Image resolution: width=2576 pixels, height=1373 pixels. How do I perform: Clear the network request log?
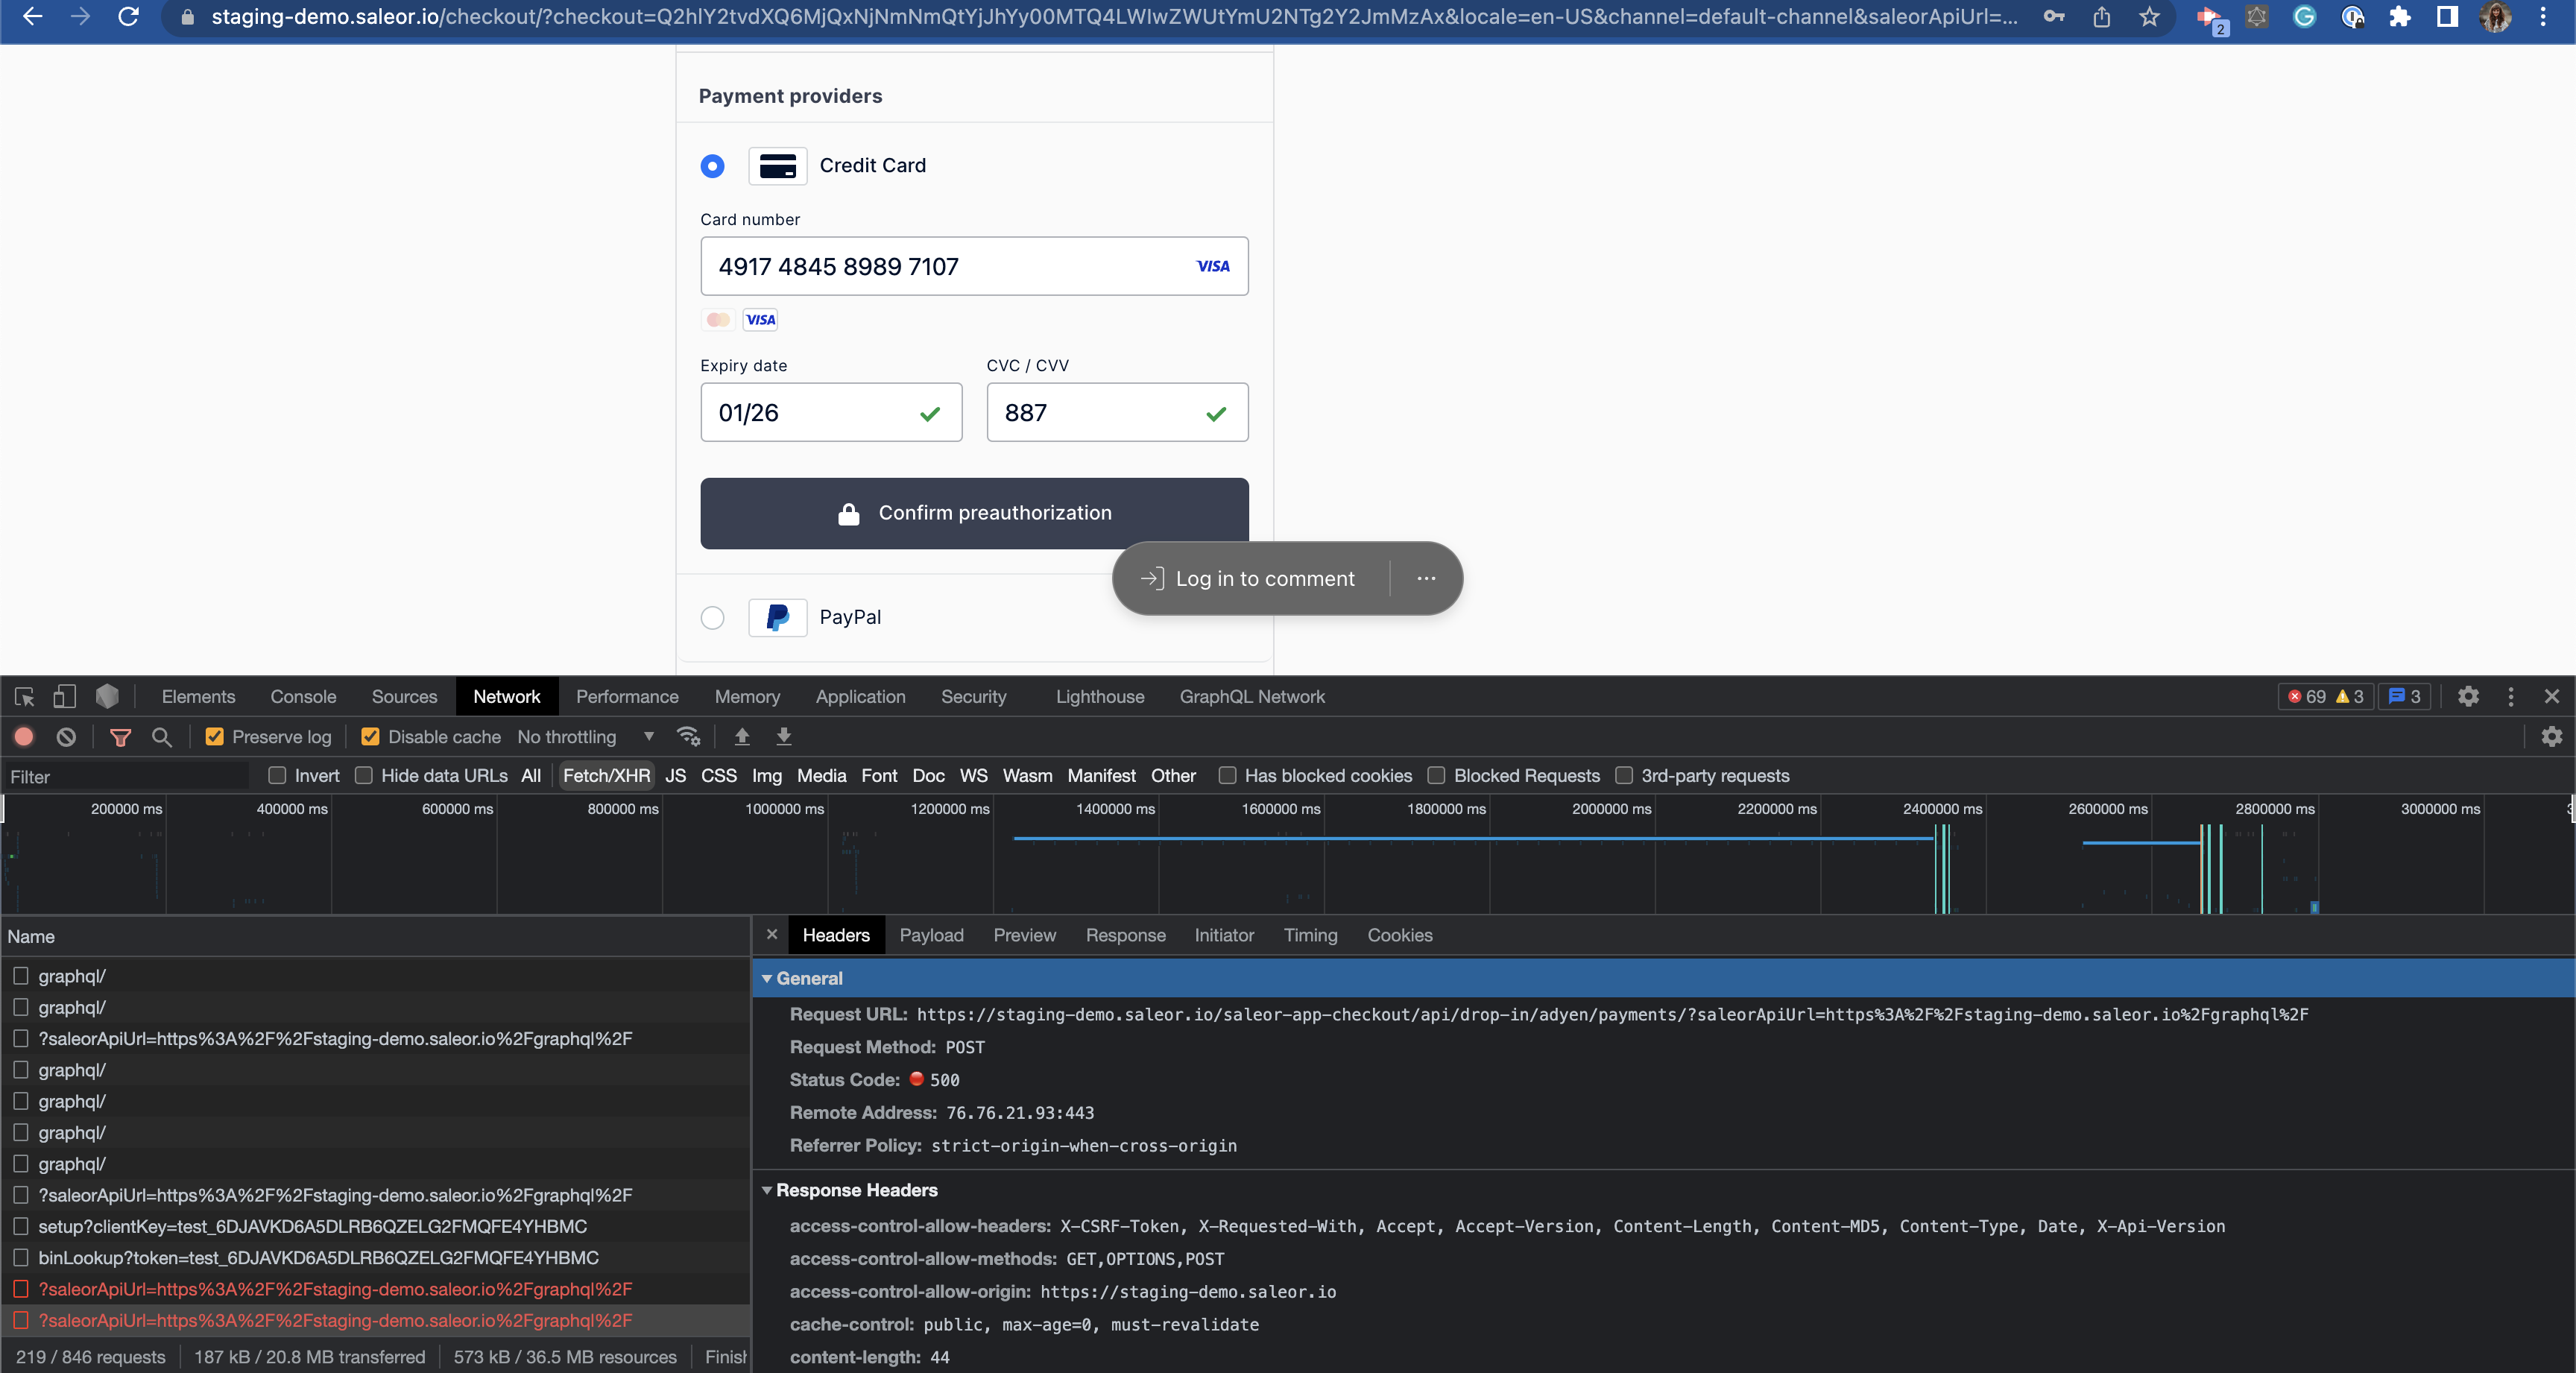65,737
